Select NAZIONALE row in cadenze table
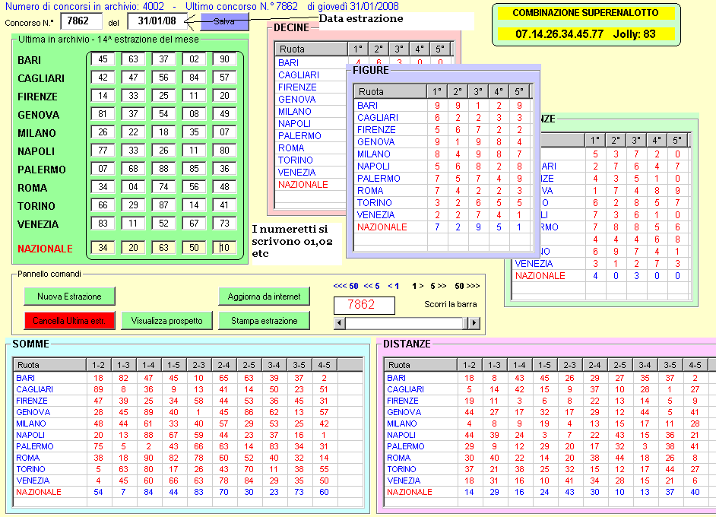 pos(600,276)
